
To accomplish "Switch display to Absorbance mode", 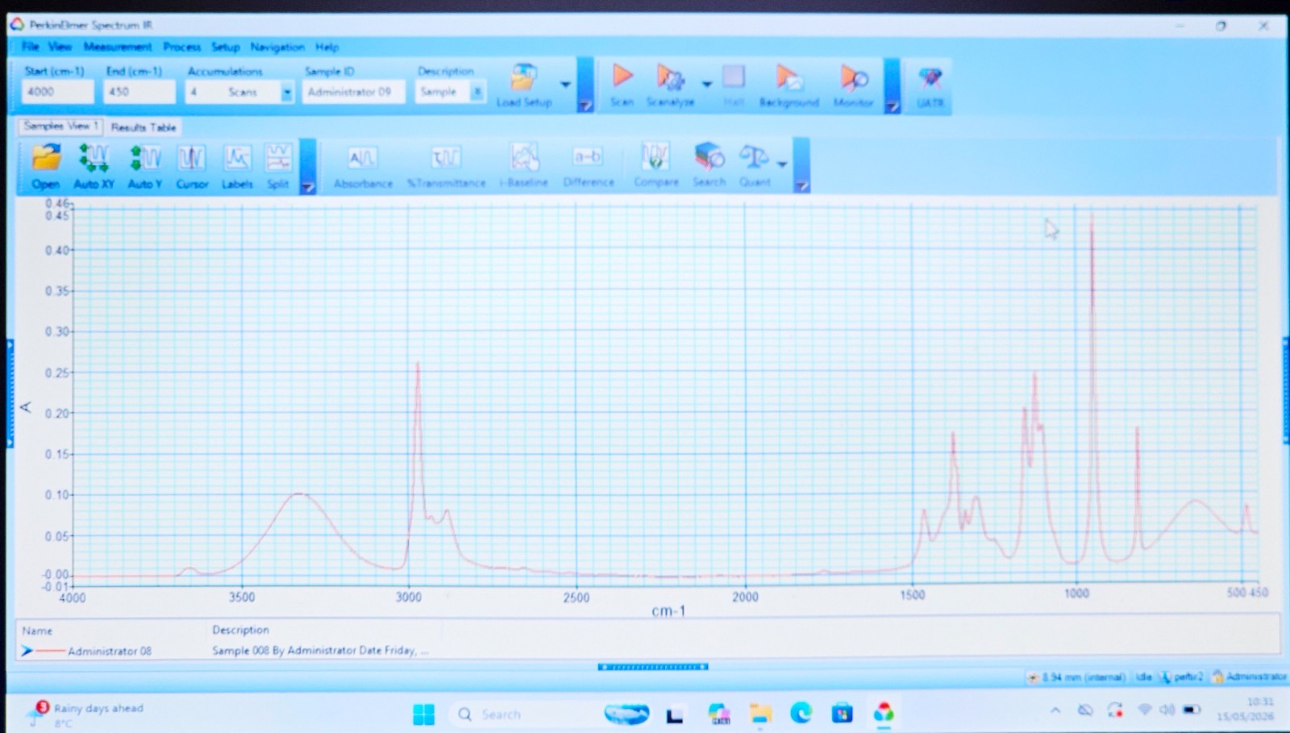I will (x=363, y=166).
